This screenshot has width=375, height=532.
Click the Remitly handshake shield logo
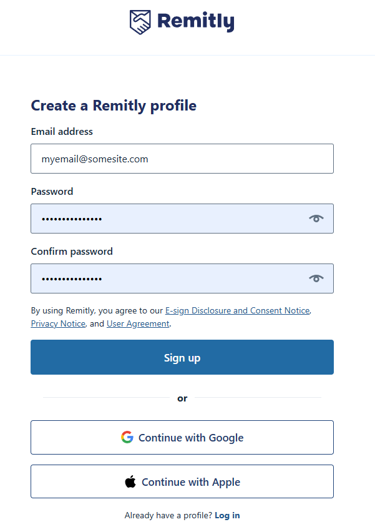click(x=140, y=22)
